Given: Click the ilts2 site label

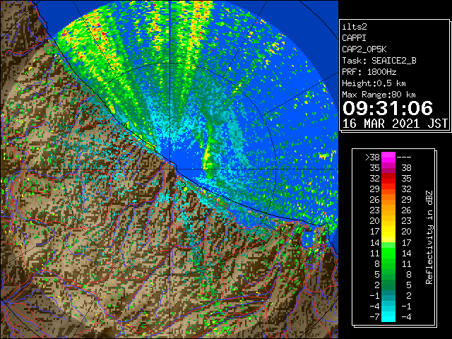Looking at the screenshot, I should point(355,27).
